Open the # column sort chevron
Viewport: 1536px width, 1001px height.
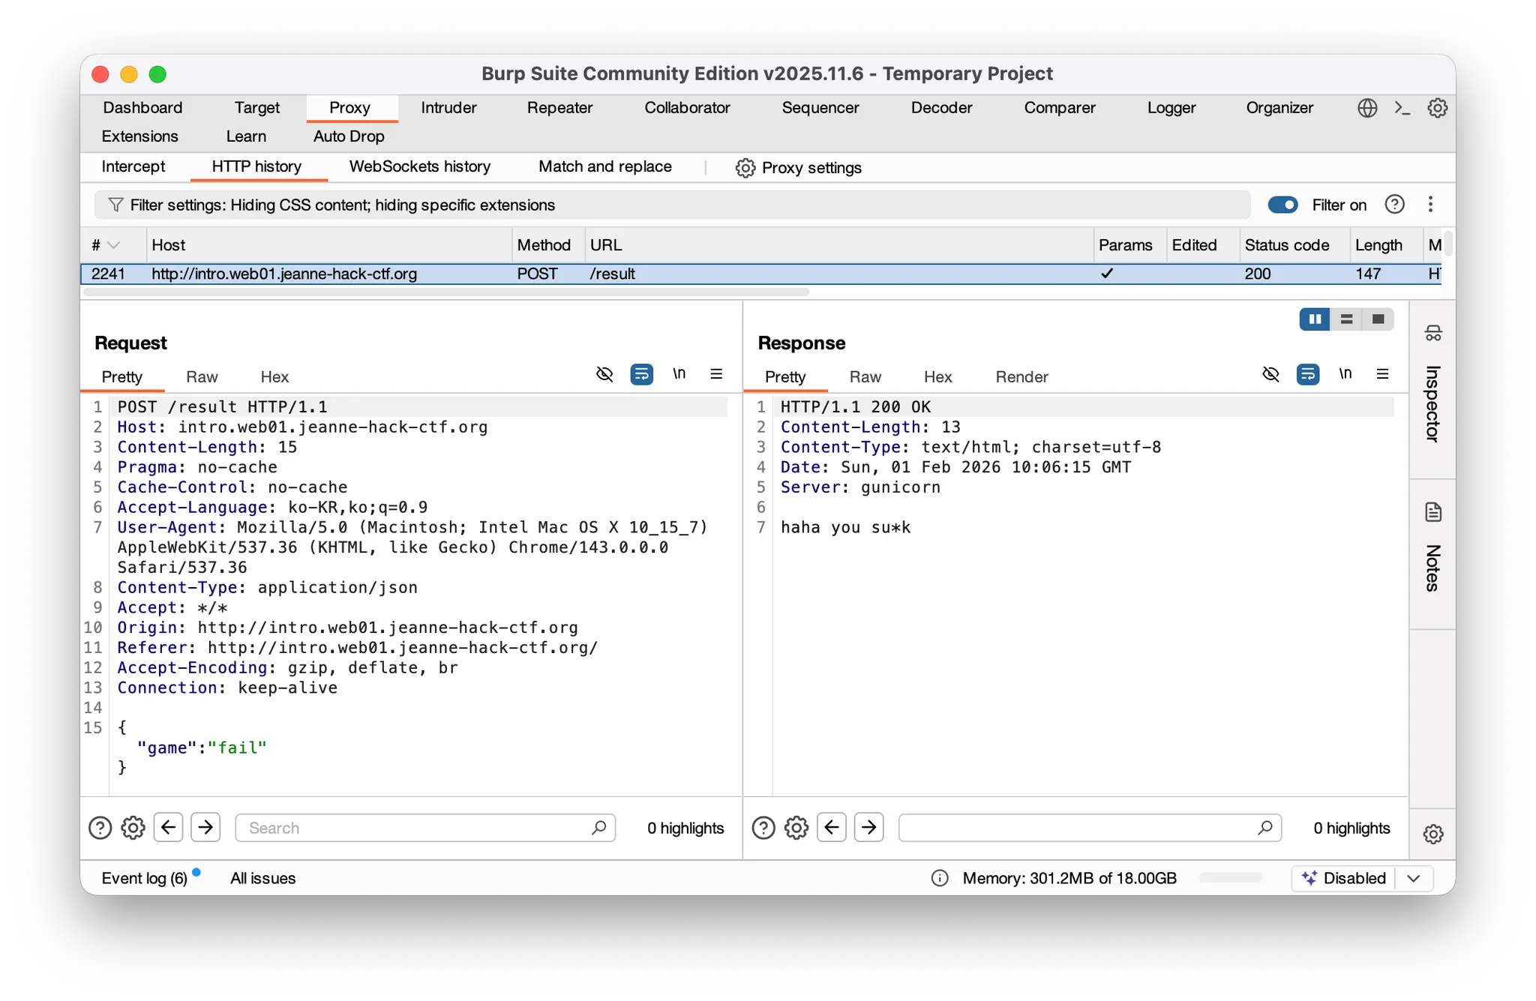click(x=114, y=245)
